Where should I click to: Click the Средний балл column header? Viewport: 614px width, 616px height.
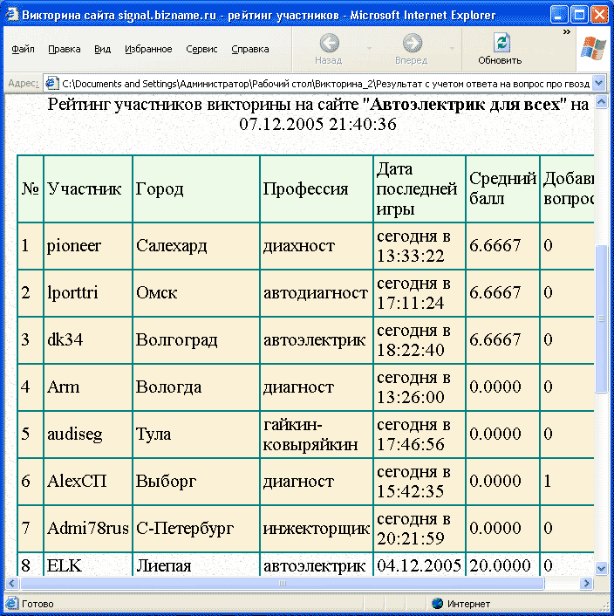click(502, 189)
